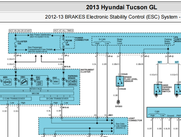Click the ESC OFF indicator symbol
Image resolution: width=181 pixels, height=137 pixels.
39,83
